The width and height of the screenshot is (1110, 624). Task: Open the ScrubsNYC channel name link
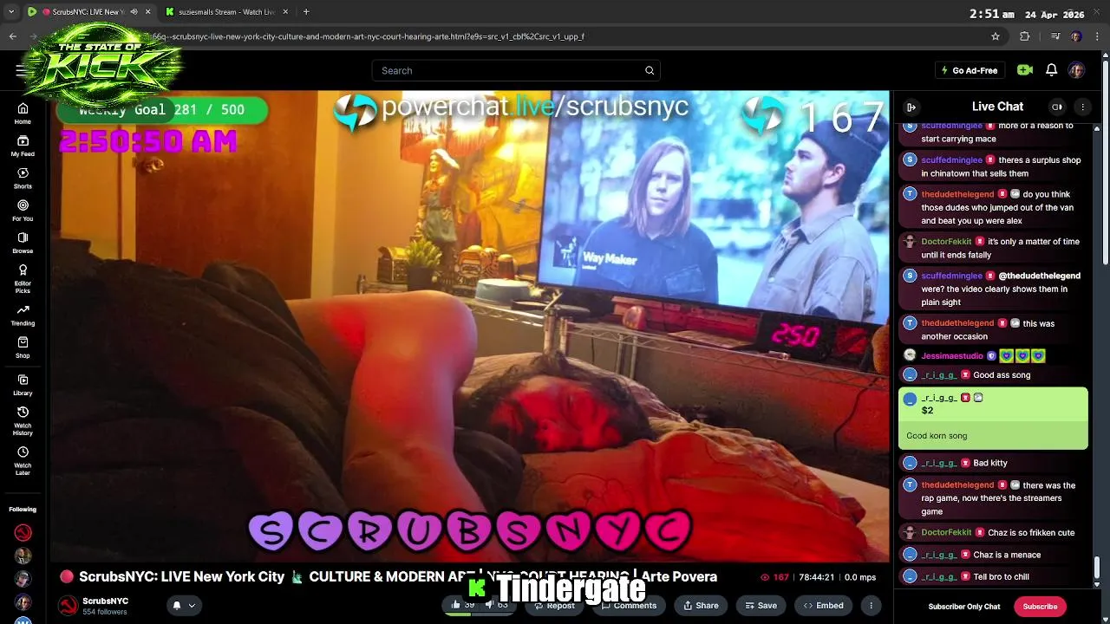pos(105,601)
